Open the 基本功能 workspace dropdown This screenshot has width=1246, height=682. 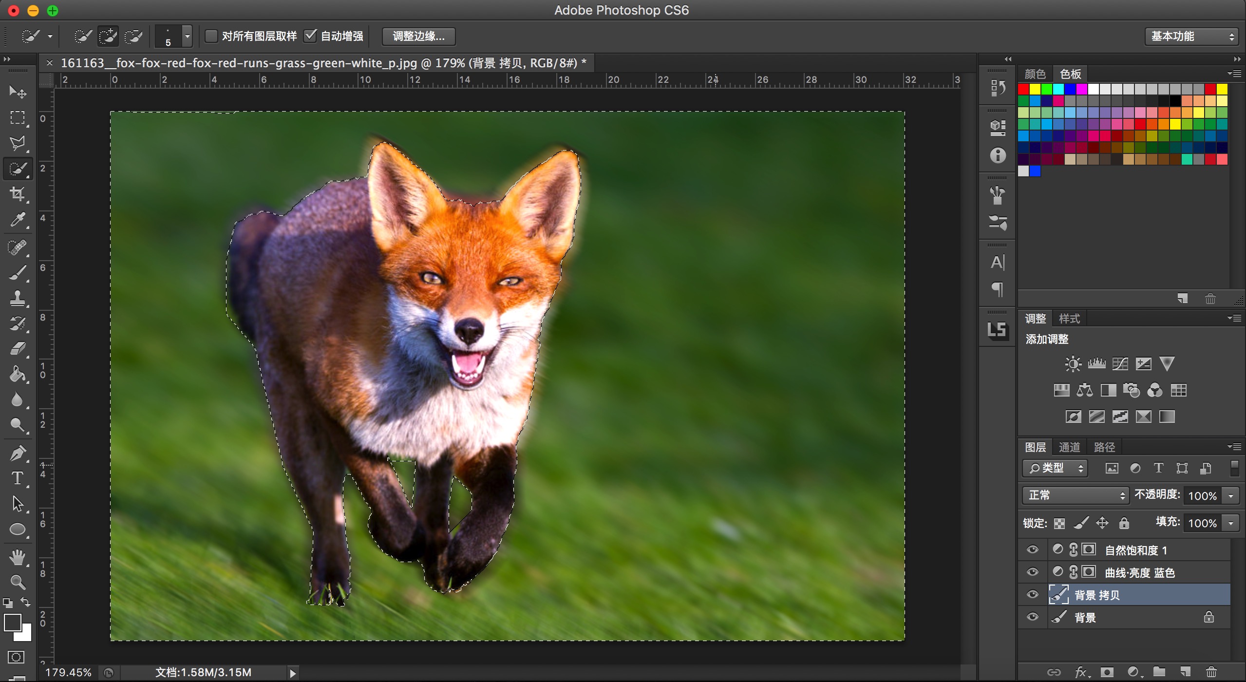point(1191,36)
